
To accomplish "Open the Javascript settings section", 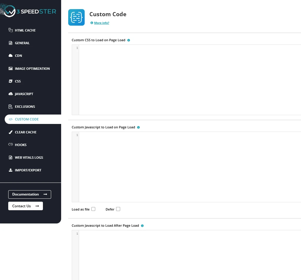I will point(24,94).
